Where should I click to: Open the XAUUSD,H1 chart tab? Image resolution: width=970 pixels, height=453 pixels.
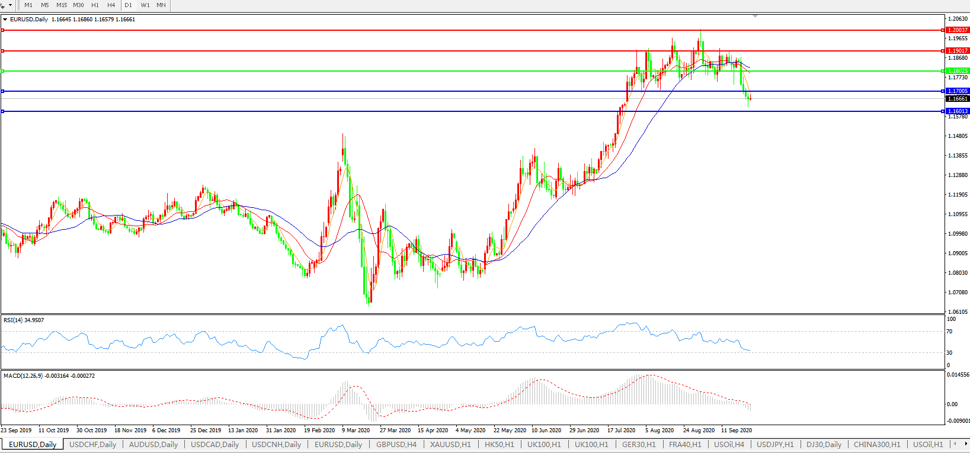(x=450, y=444)
